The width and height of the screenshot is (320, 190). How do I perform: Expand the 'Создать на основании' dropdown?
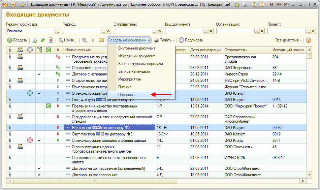click(x=129, y=40)
